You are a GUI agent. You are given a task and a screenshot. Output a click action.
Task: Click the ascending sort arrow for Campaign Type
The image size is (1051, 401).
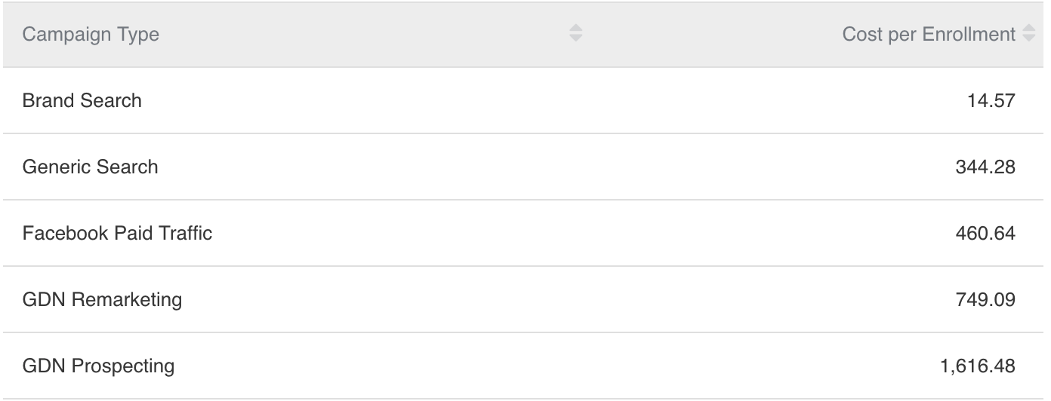(575, 29)
